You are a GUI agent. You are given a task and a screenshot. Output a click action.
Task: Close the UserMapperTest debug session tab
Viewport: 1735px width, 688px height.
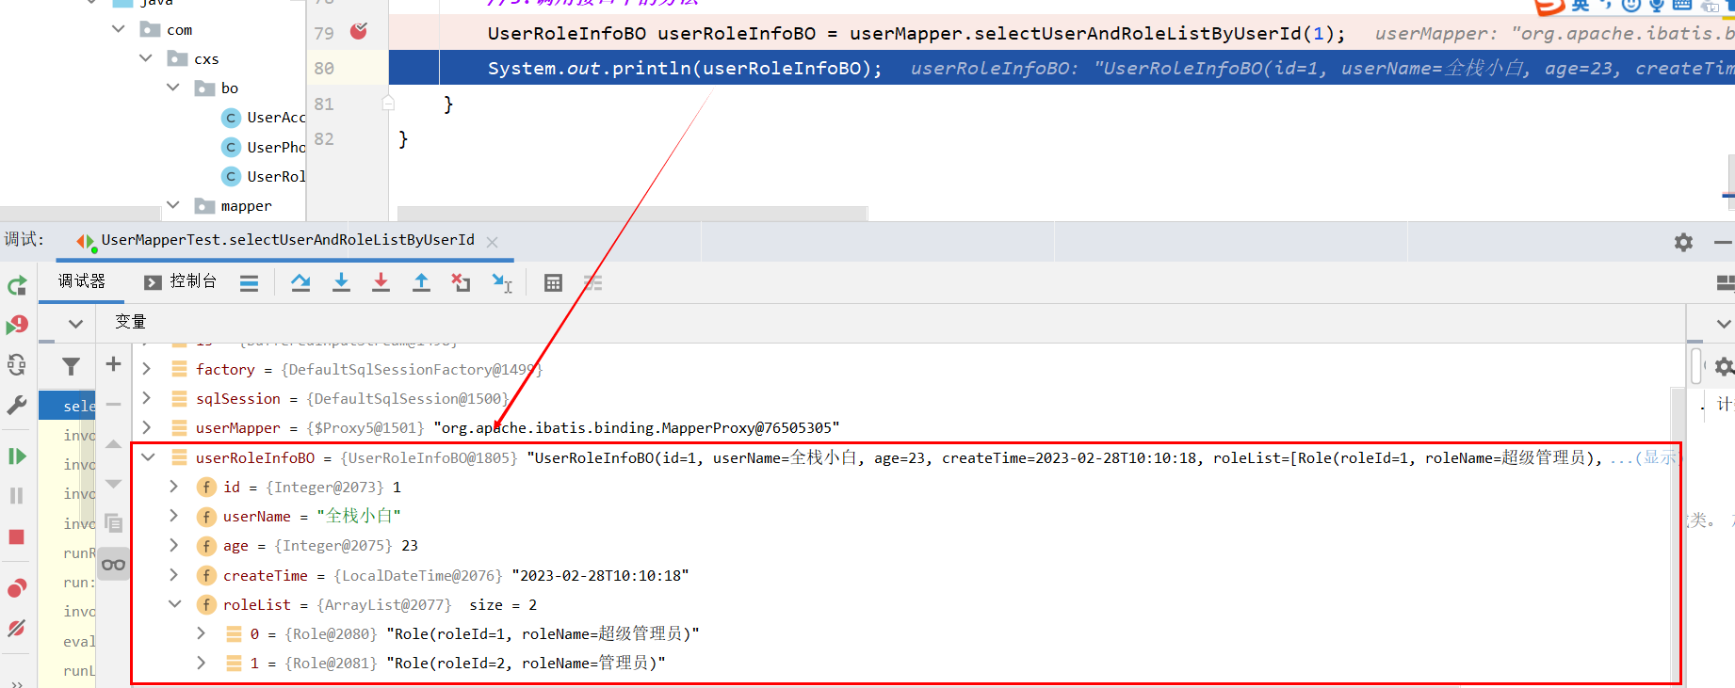492,242
